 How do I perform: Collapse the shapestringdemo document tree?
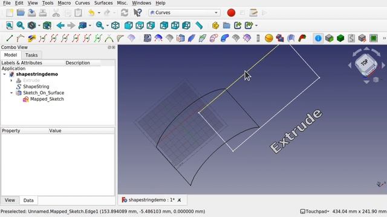click(4, 74)
